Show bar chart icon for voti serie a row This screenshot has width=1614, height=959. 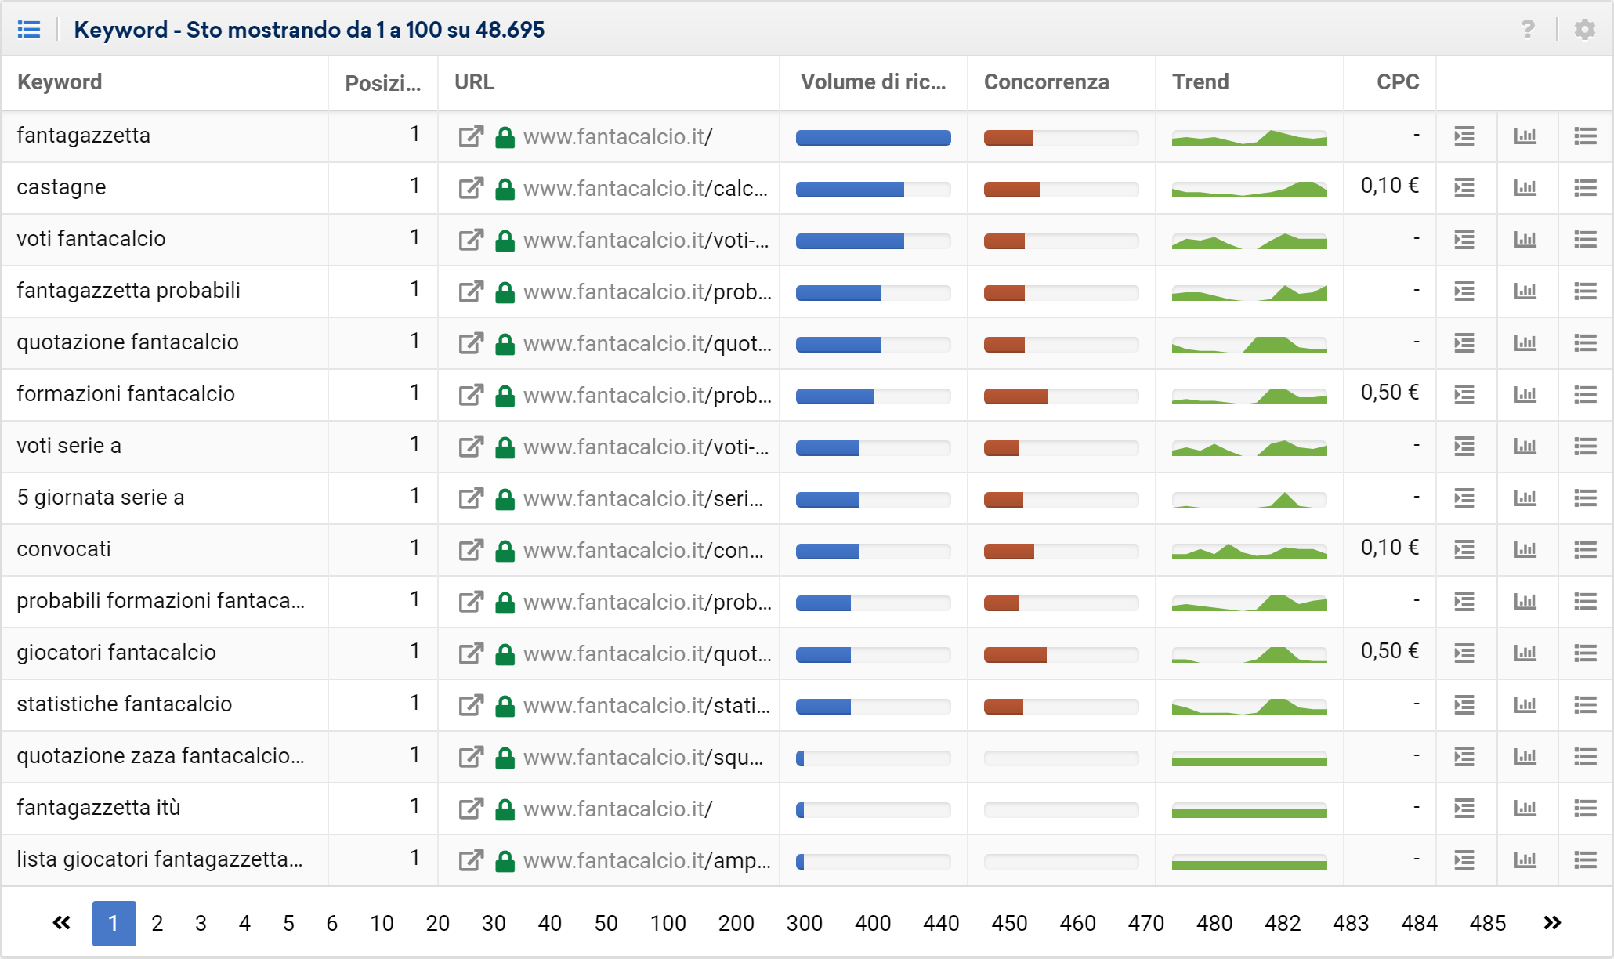coord(1525,447)
